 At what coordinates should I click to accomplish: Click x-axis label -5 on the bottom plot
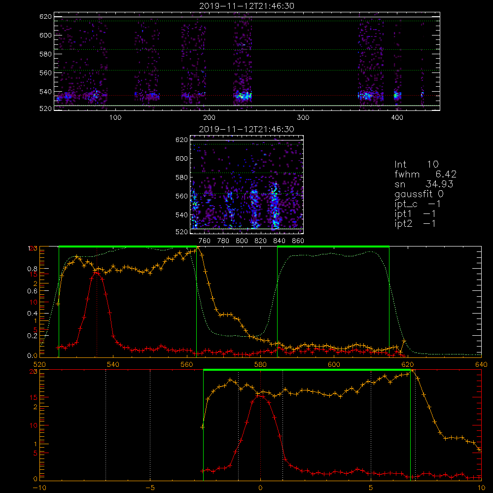tap(150, 488)
